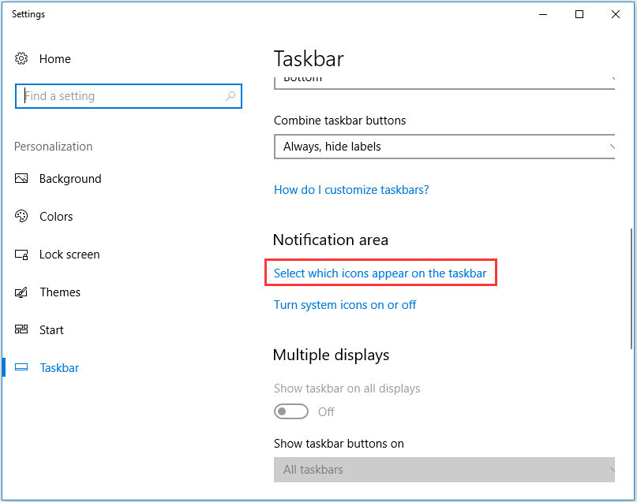
Task: Maximize the Settings window
Action: [x=579, y=15]
